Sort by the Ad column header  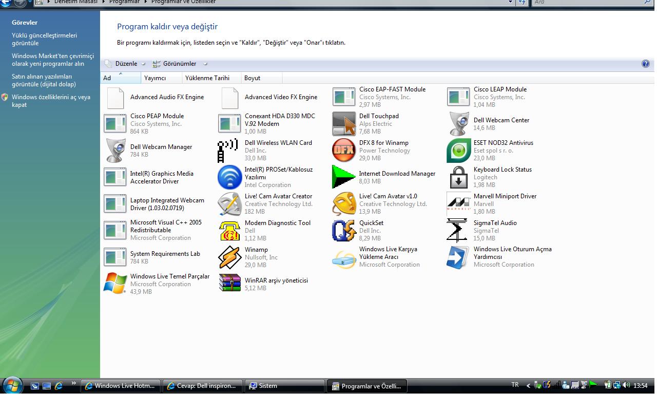tap(121, 78)
